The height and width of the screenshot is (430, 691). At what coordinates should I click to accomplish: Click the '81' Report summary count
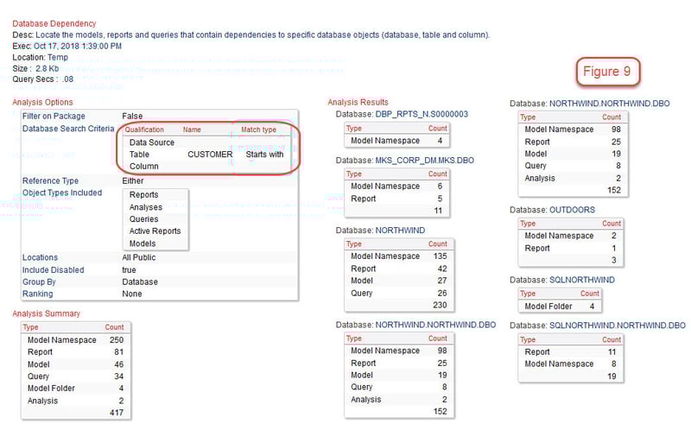point(119,352)
